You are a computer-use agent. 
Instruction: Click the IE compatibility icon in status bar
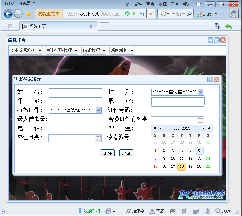point(184,211)
